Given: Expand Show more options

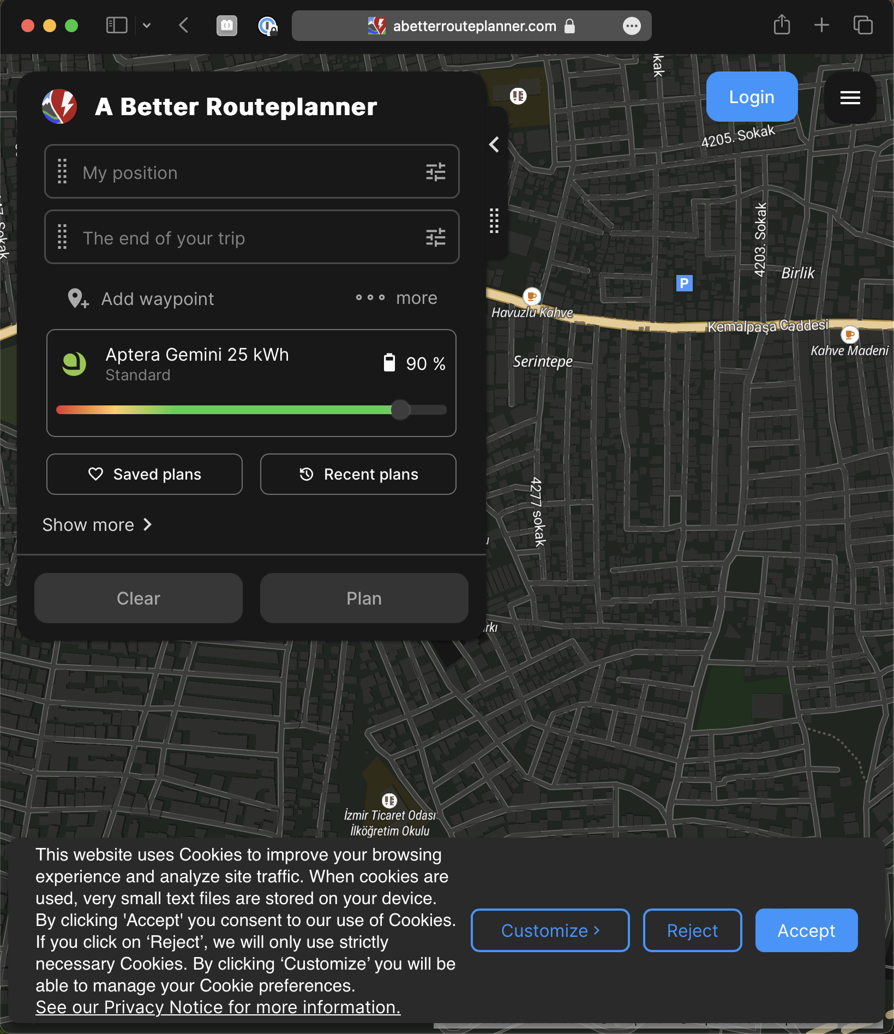Looking at the screenshot, I should [97, 524].
